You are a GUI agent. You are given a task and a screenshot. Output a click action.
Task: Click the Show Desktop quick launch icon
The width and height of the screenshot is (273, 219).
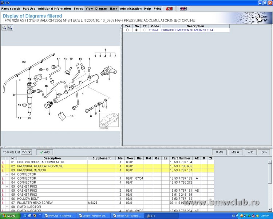click(x=29, y=216)
